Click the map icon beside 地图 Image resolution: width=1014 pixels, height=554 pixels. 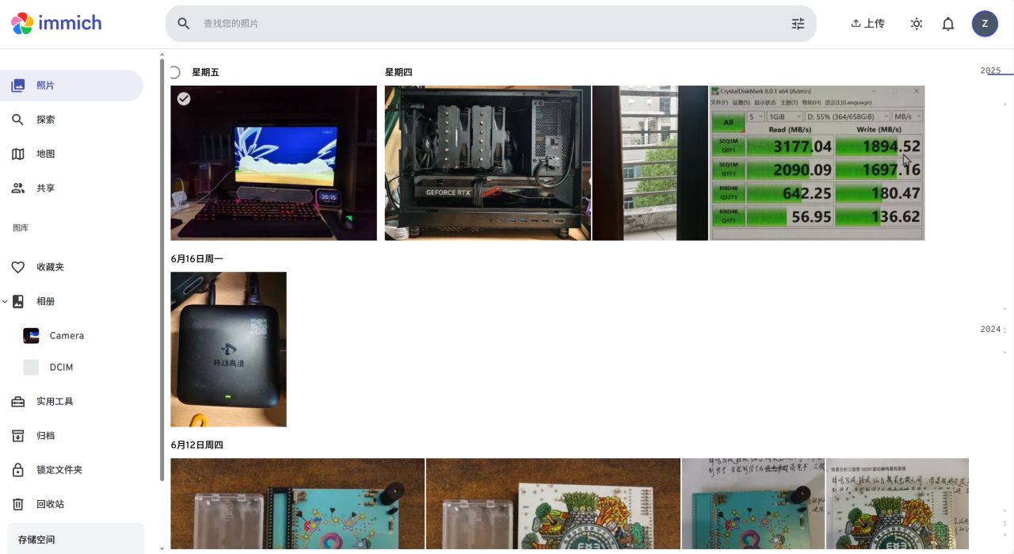(17, 154)
